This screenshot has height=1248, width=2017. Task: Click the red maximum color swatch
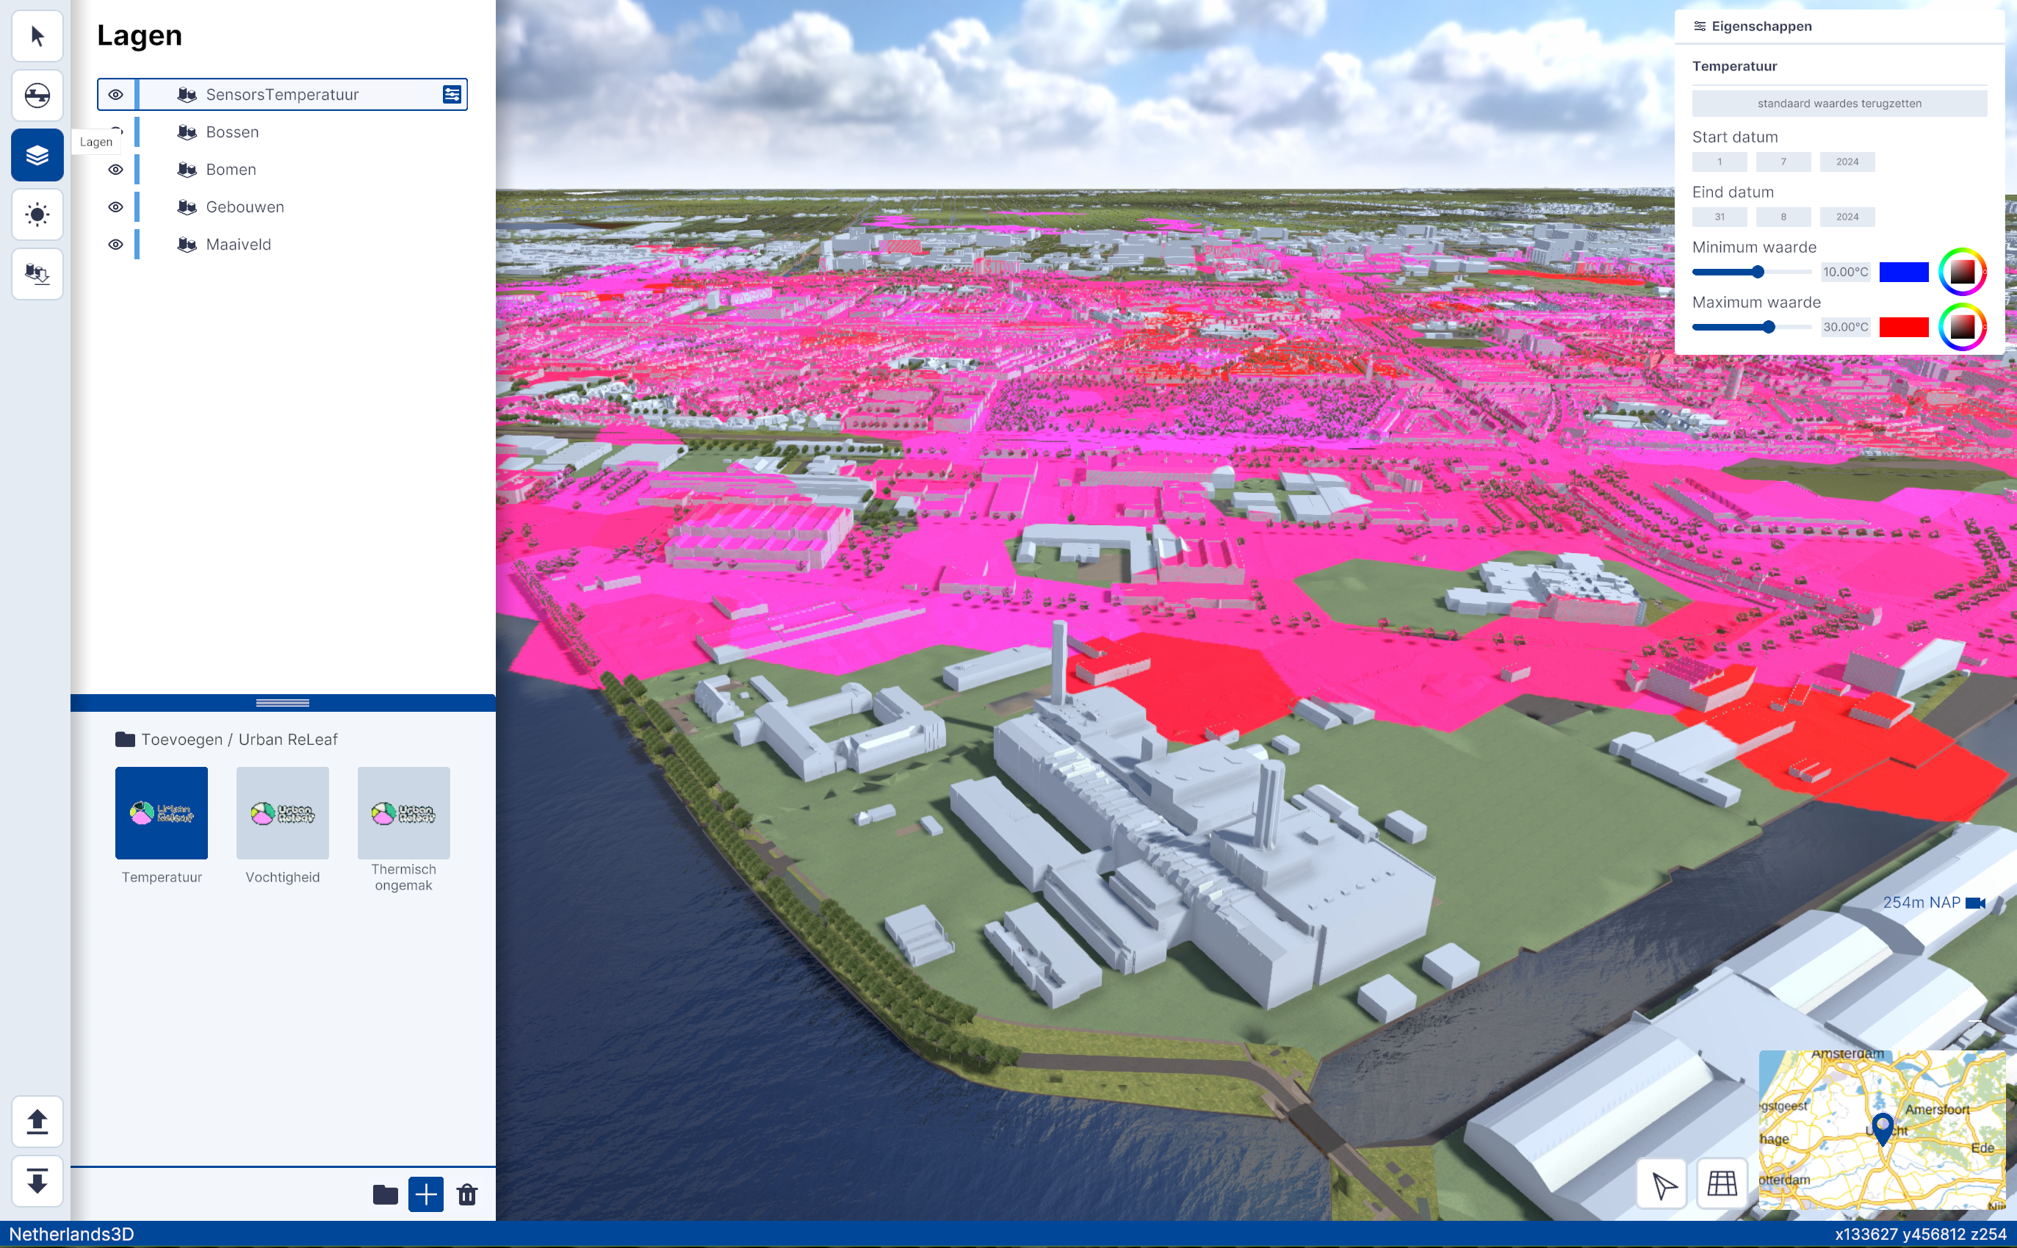coord(1904,328)
